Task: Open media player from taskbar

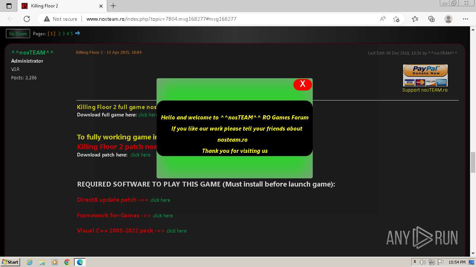Action: tap(55, 262)
